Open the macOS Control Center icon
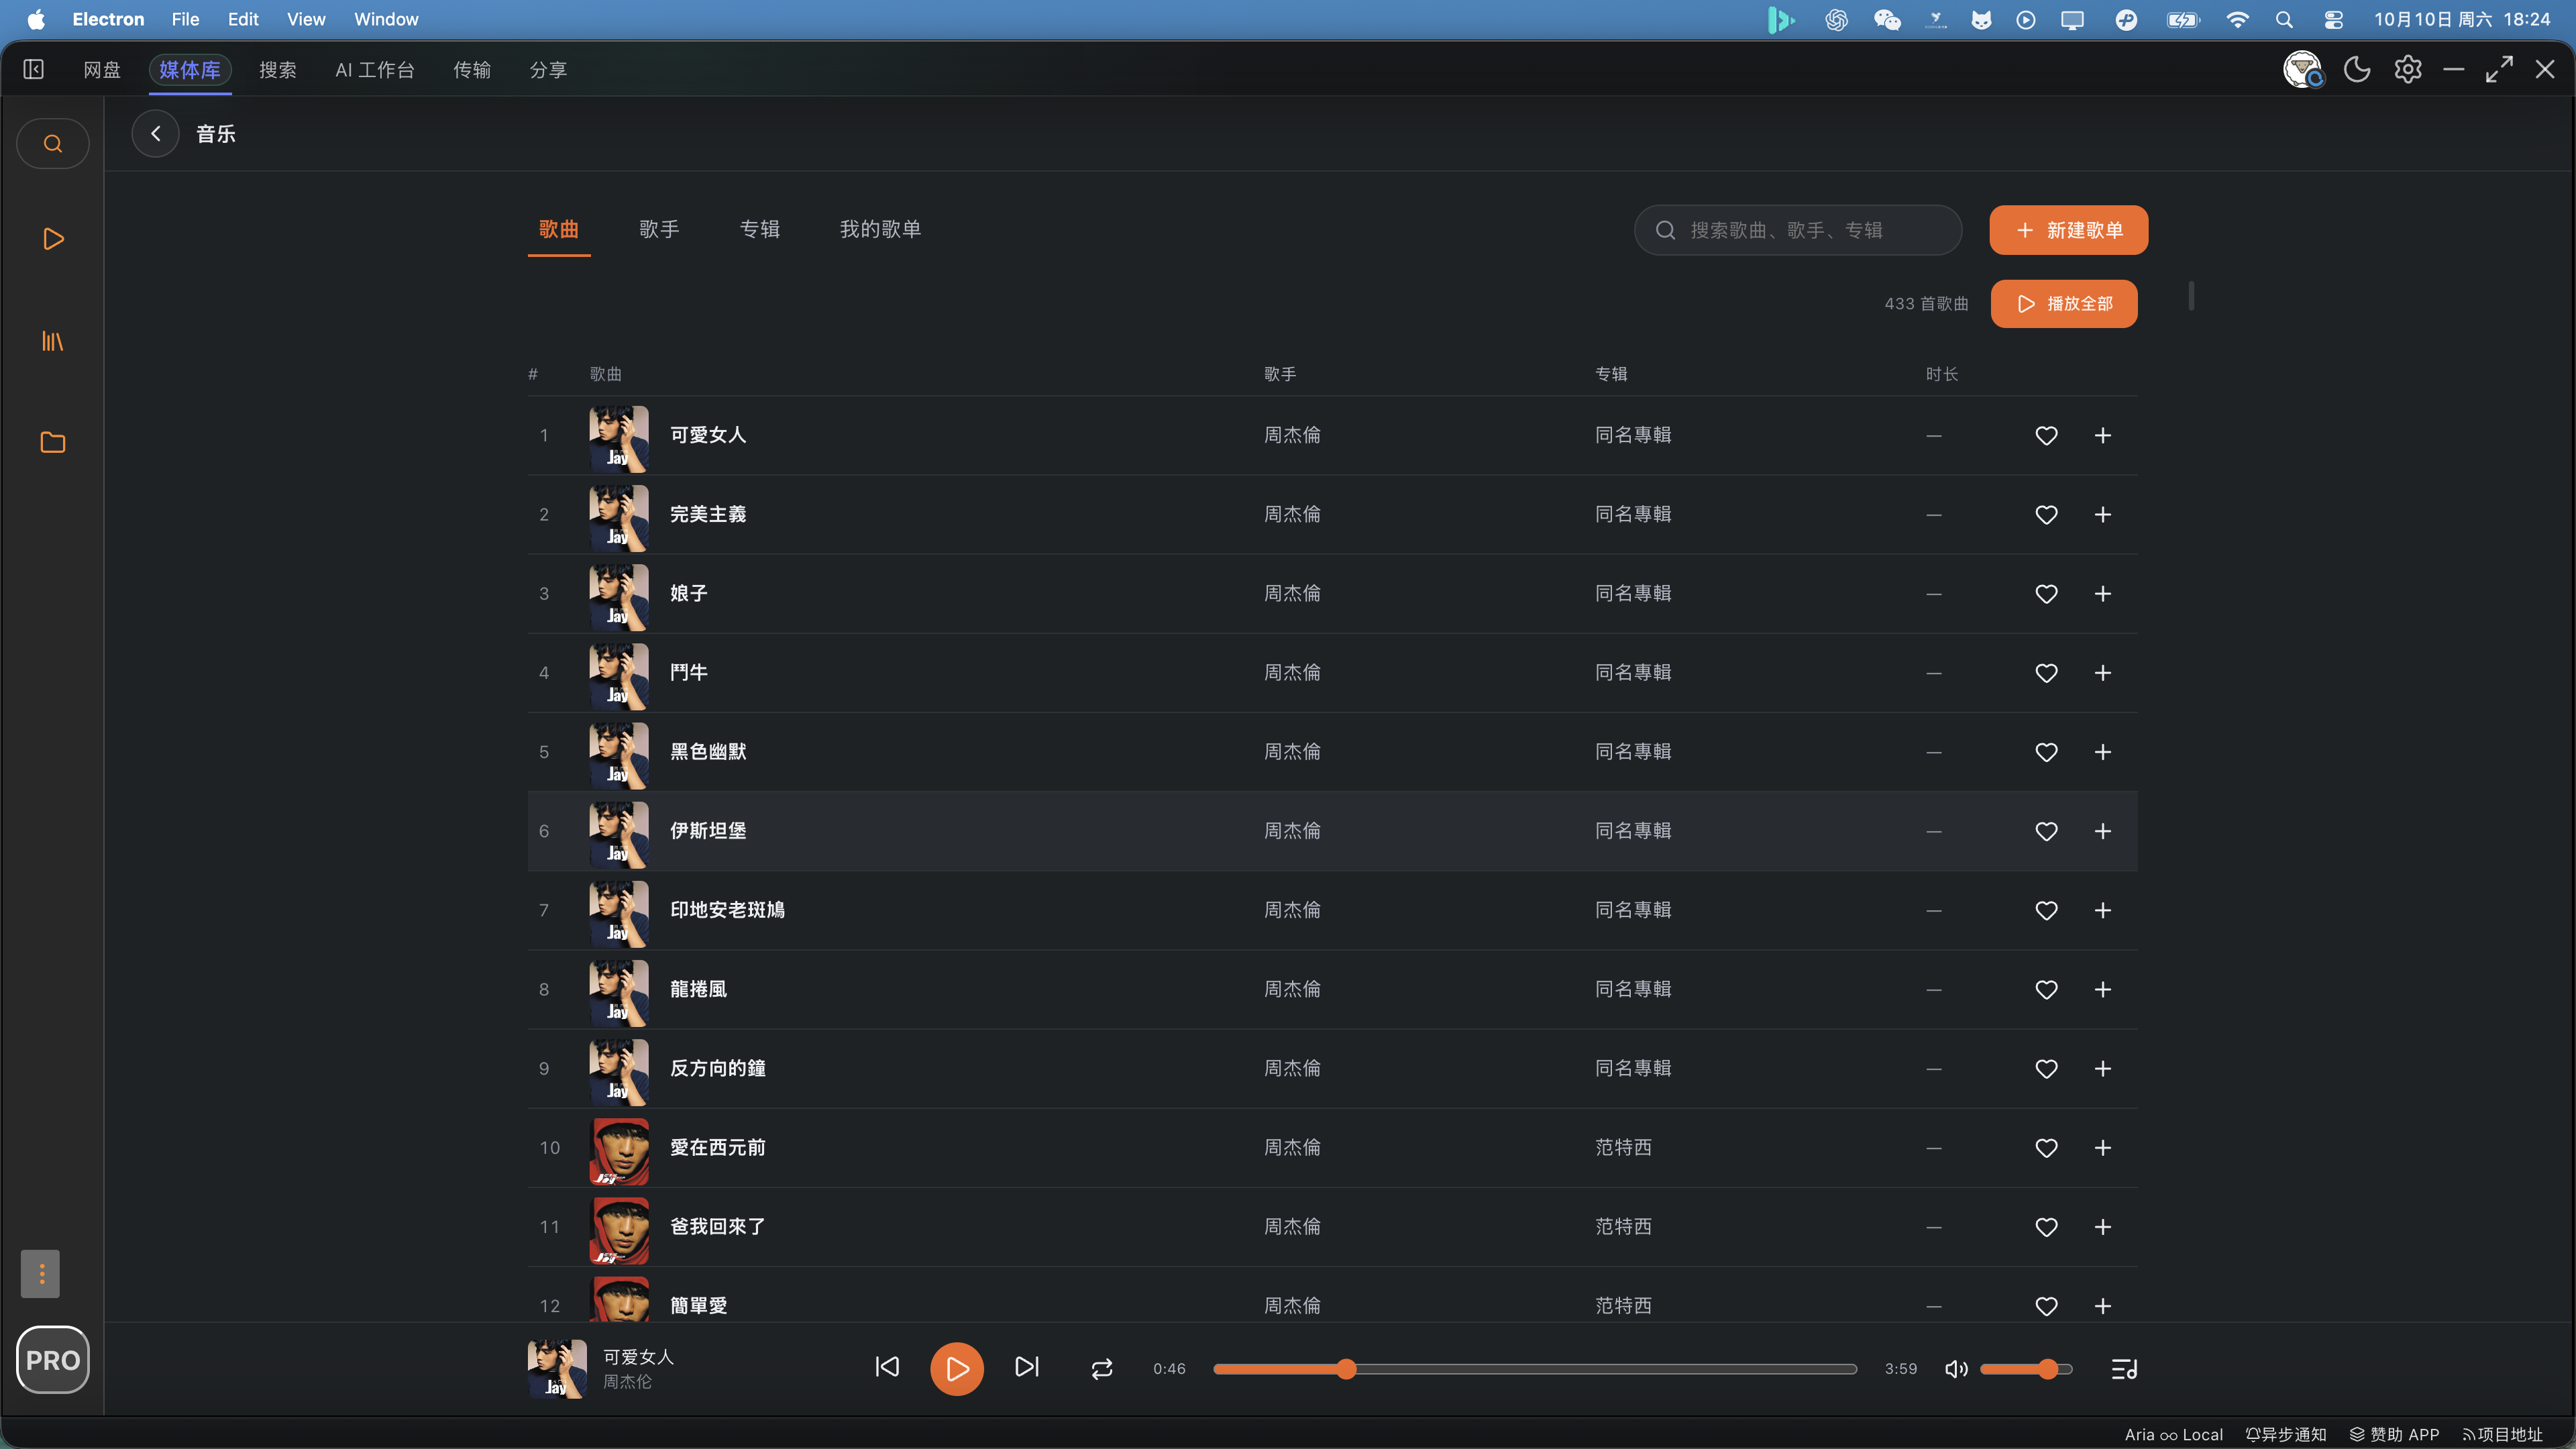This screenshot has height=1449, width=2576. pyautogui.click(x=2334, y=19)
